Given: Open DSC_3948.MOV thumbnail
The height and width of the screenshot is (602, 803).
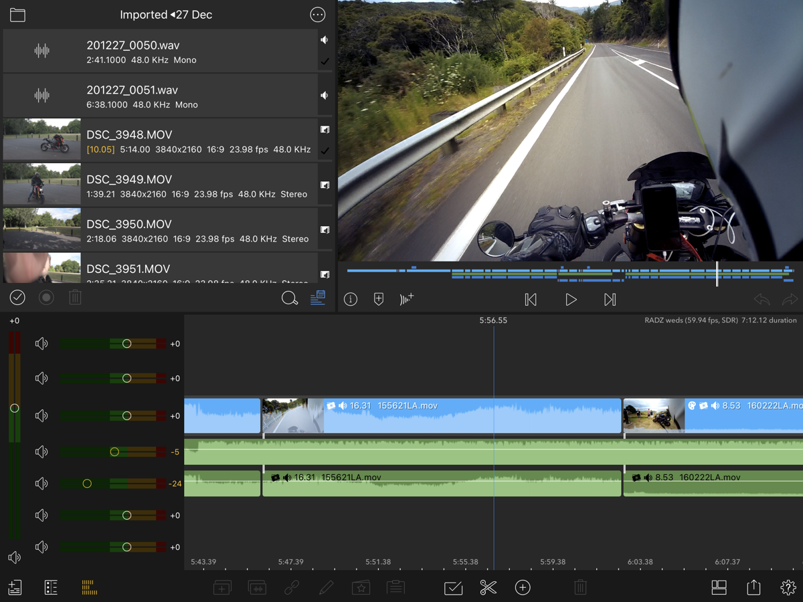Looking at the screenshot, I should pyautogui.click(x=41, y=140).
